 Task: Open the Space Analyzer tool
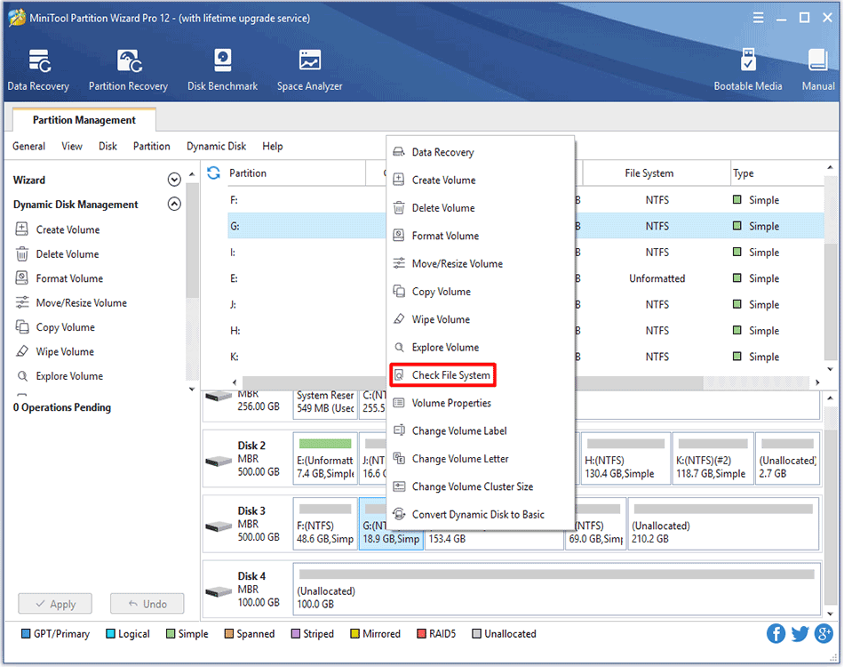tap(309, 69)
